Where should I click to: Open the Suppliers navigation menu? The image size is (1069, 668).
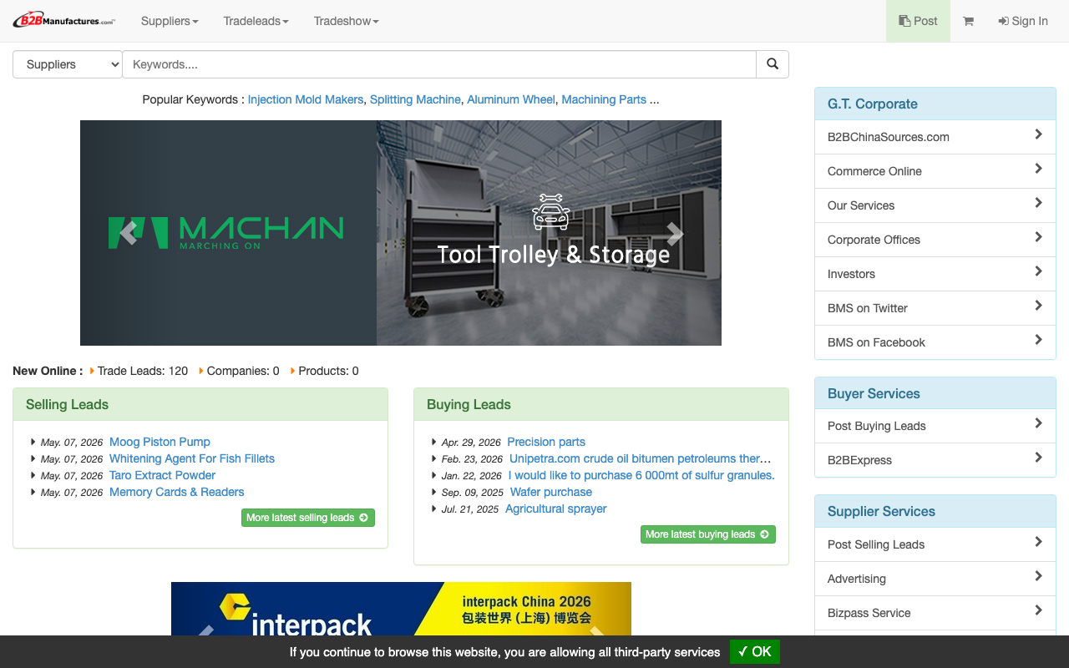170,21
